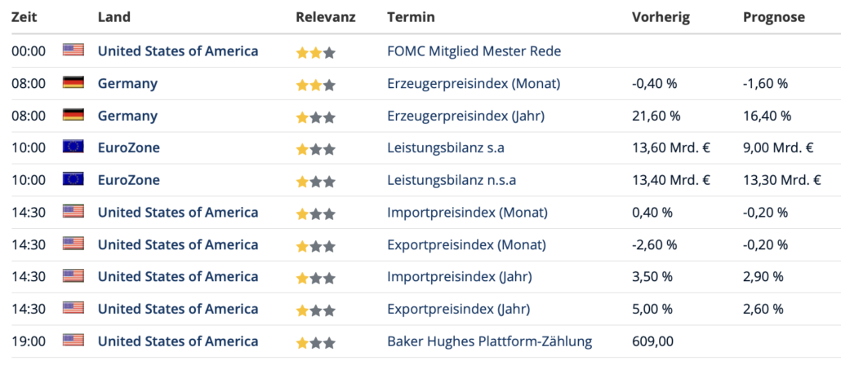Open FOMC Mitglied Mester Rede event
The height and width of the screenshot is (365, 841).
point(474,51)
